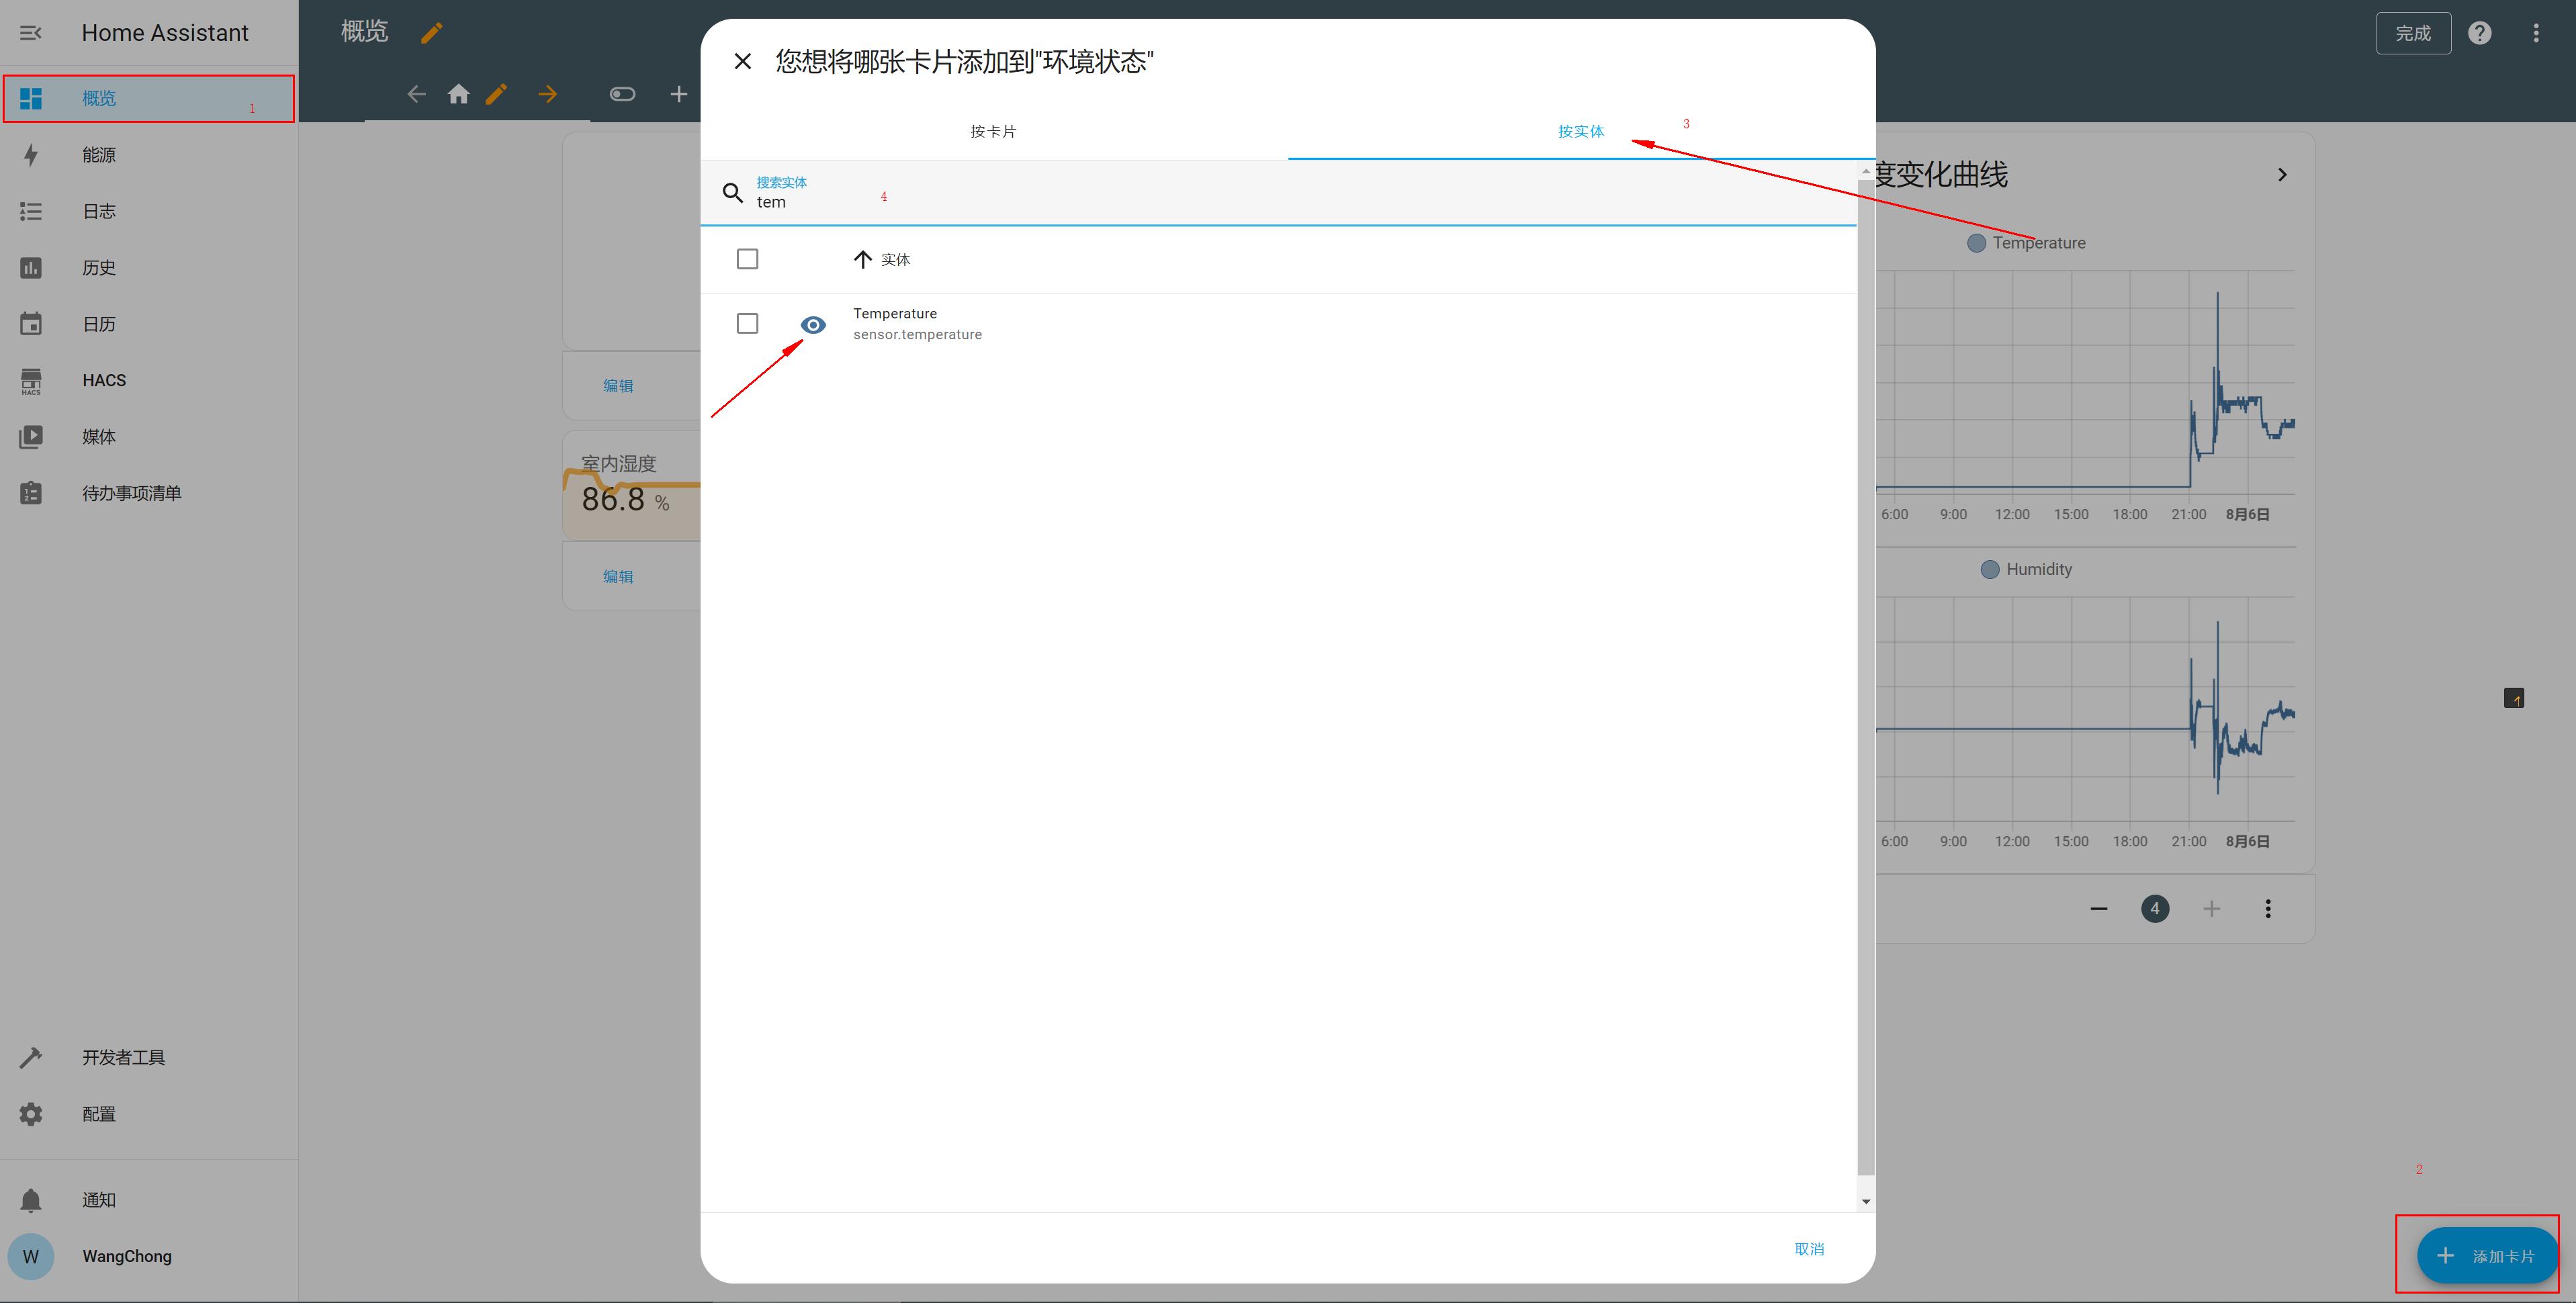Add a new view with the plus icon
This screenshot has height=1303, width=2576.
pyautogui.click(x=678, y=94)
